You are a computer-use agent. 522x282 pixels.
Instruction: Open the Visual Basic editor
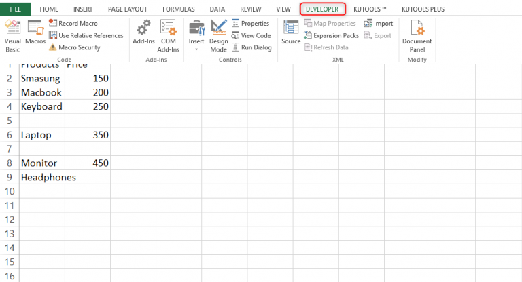tap(12, 35)
